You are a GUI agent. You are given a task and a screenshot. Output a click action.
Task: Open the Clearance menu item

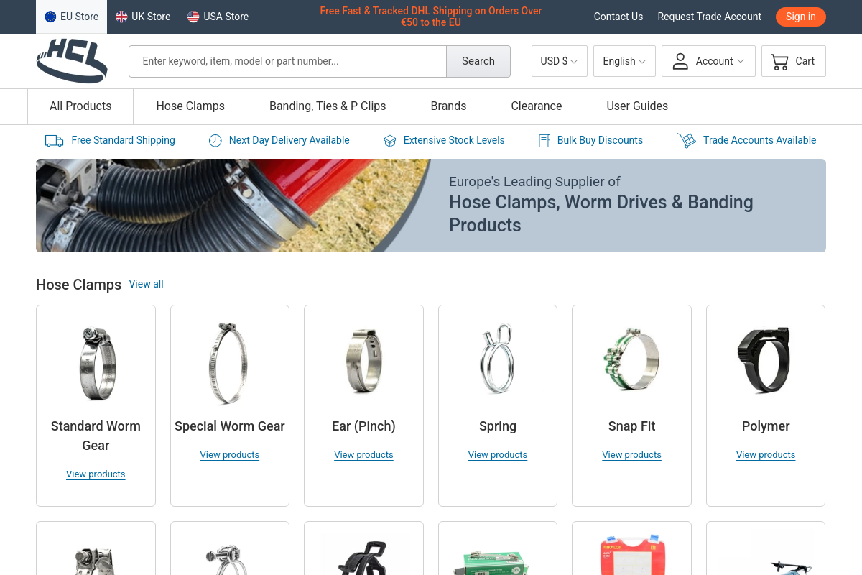(537, 106)
